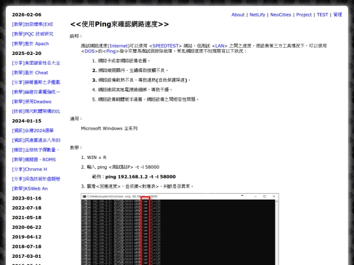
Task: Follow the LAN link in the description
Action: pos(220,46)
